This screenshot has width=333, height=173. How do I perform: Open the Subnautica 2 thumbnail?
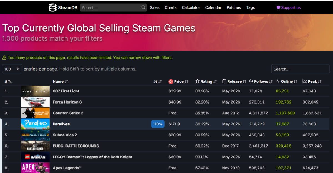click(x=35, y=135)
